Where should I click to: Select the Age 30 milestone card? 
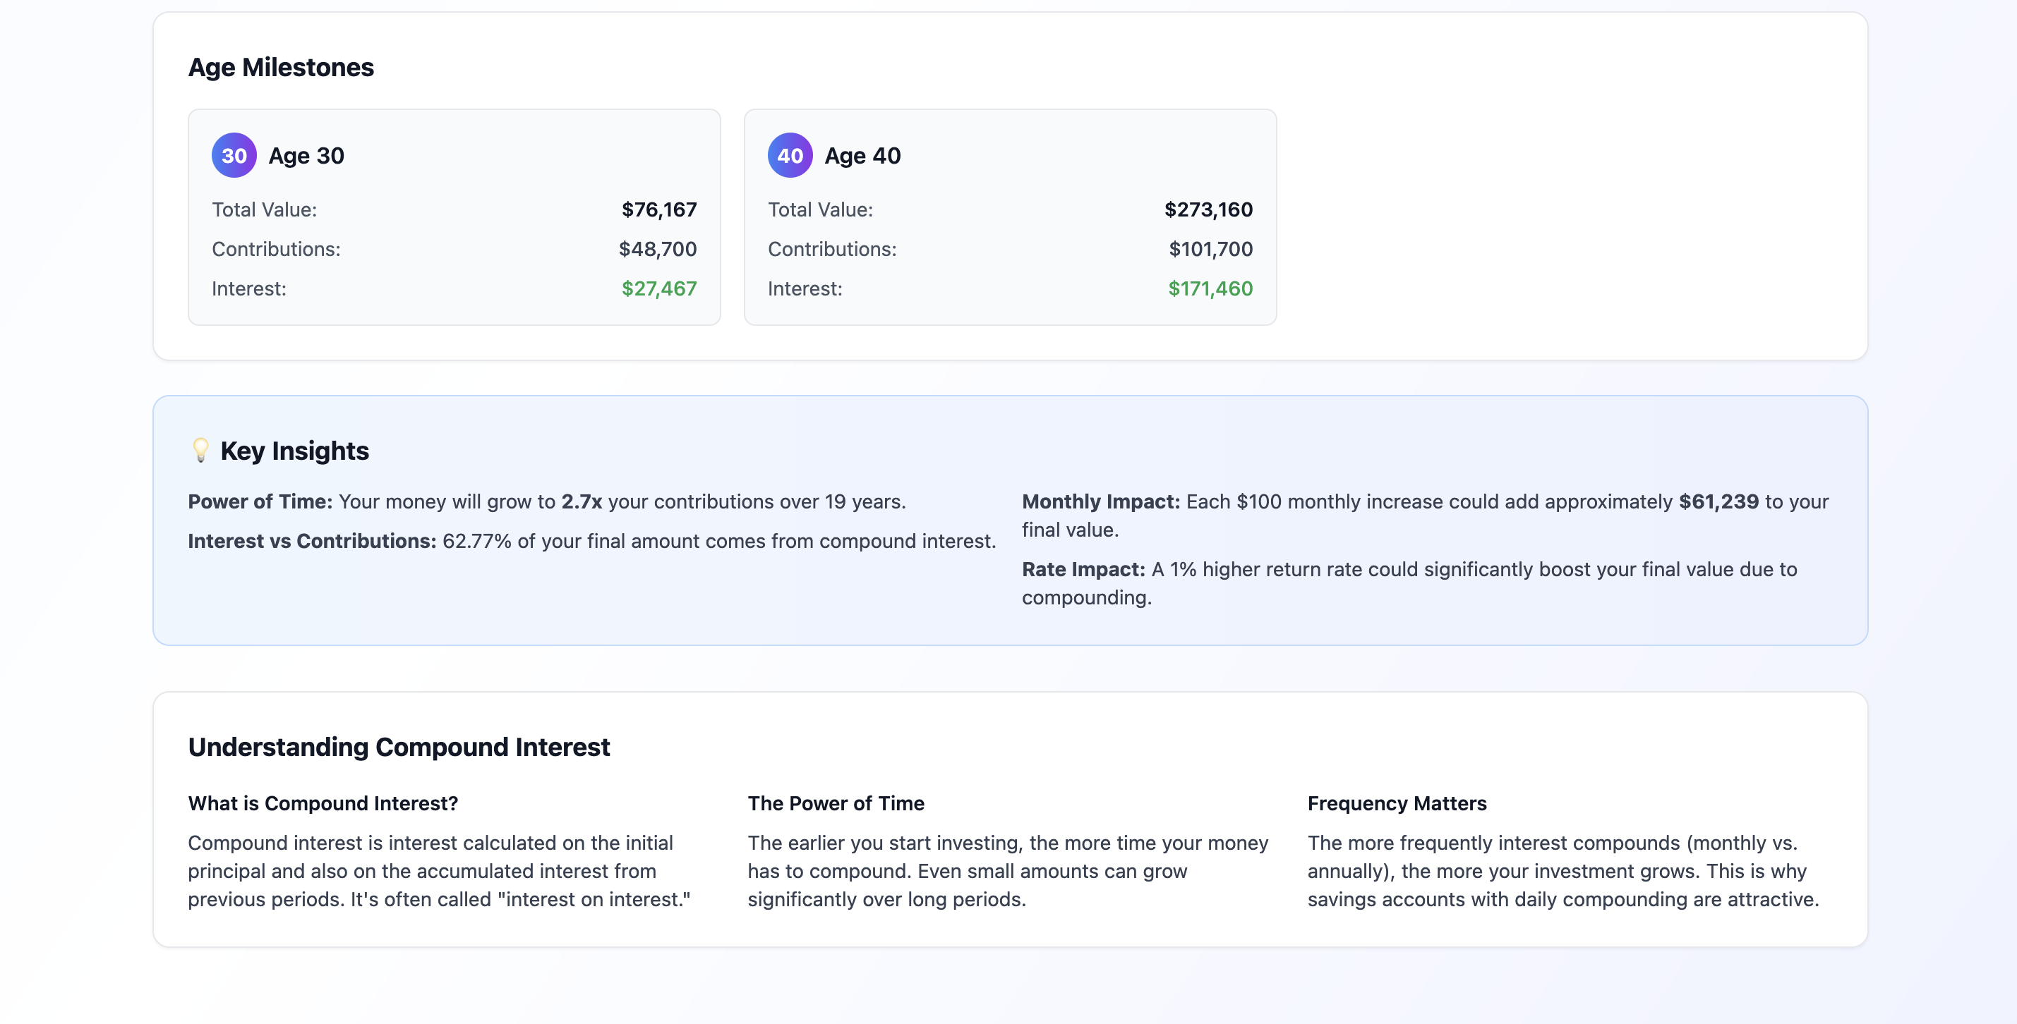(x=454, y=217)
